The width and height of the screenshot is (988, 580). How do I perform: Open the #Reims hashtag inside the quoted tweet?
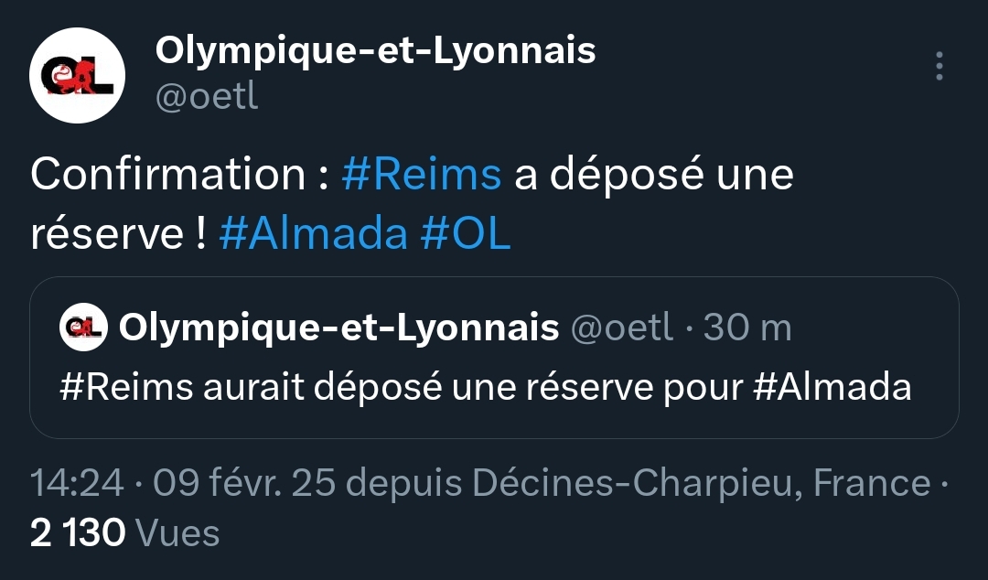coord(126,386)
